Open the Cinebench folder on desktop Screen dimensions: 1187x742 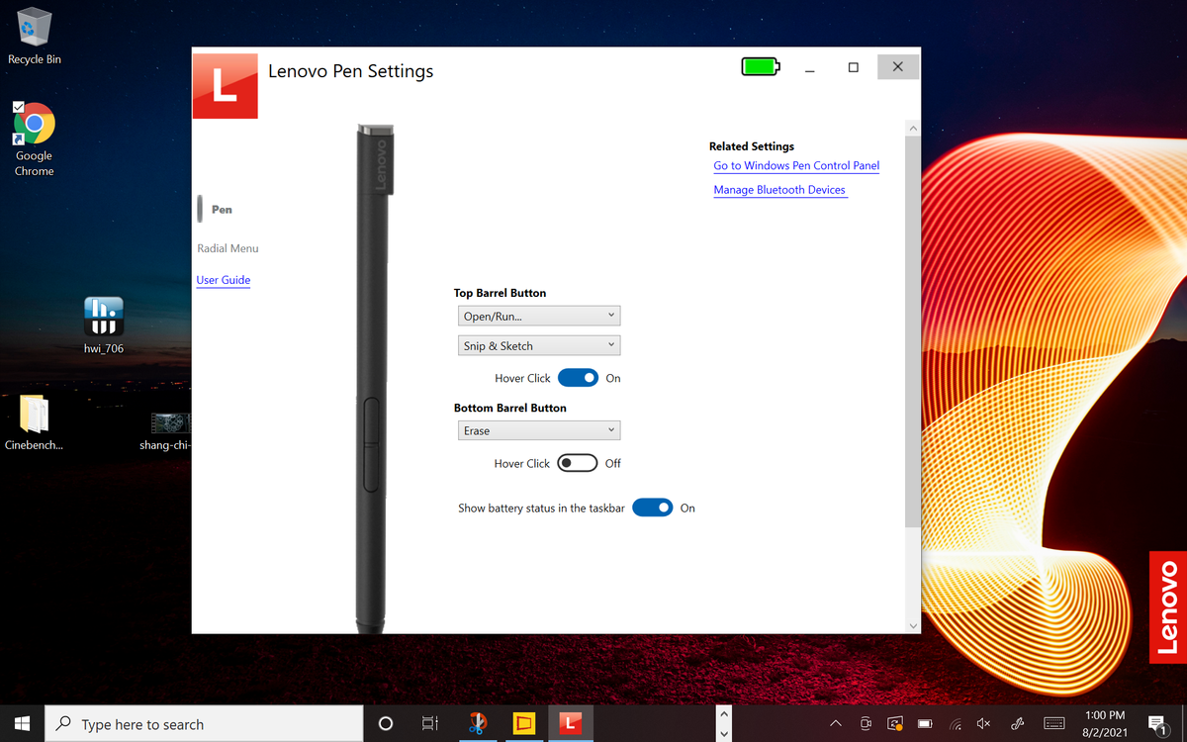pyautogui.click(x=34, y=422)
